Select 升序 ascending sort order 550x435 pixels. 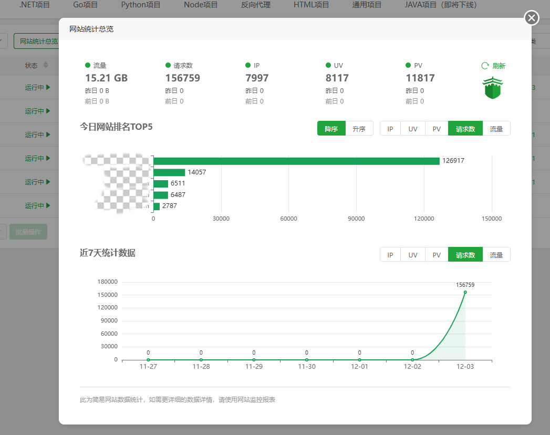(359, 129)
